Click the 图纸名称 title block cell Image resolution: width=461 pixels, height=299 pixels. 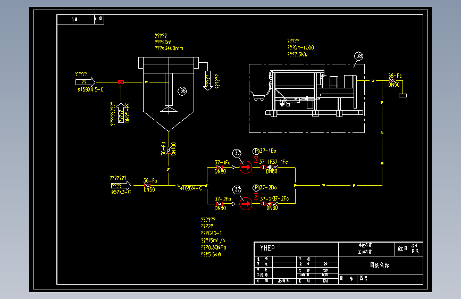pyautogui.click(x=380, y=265)
